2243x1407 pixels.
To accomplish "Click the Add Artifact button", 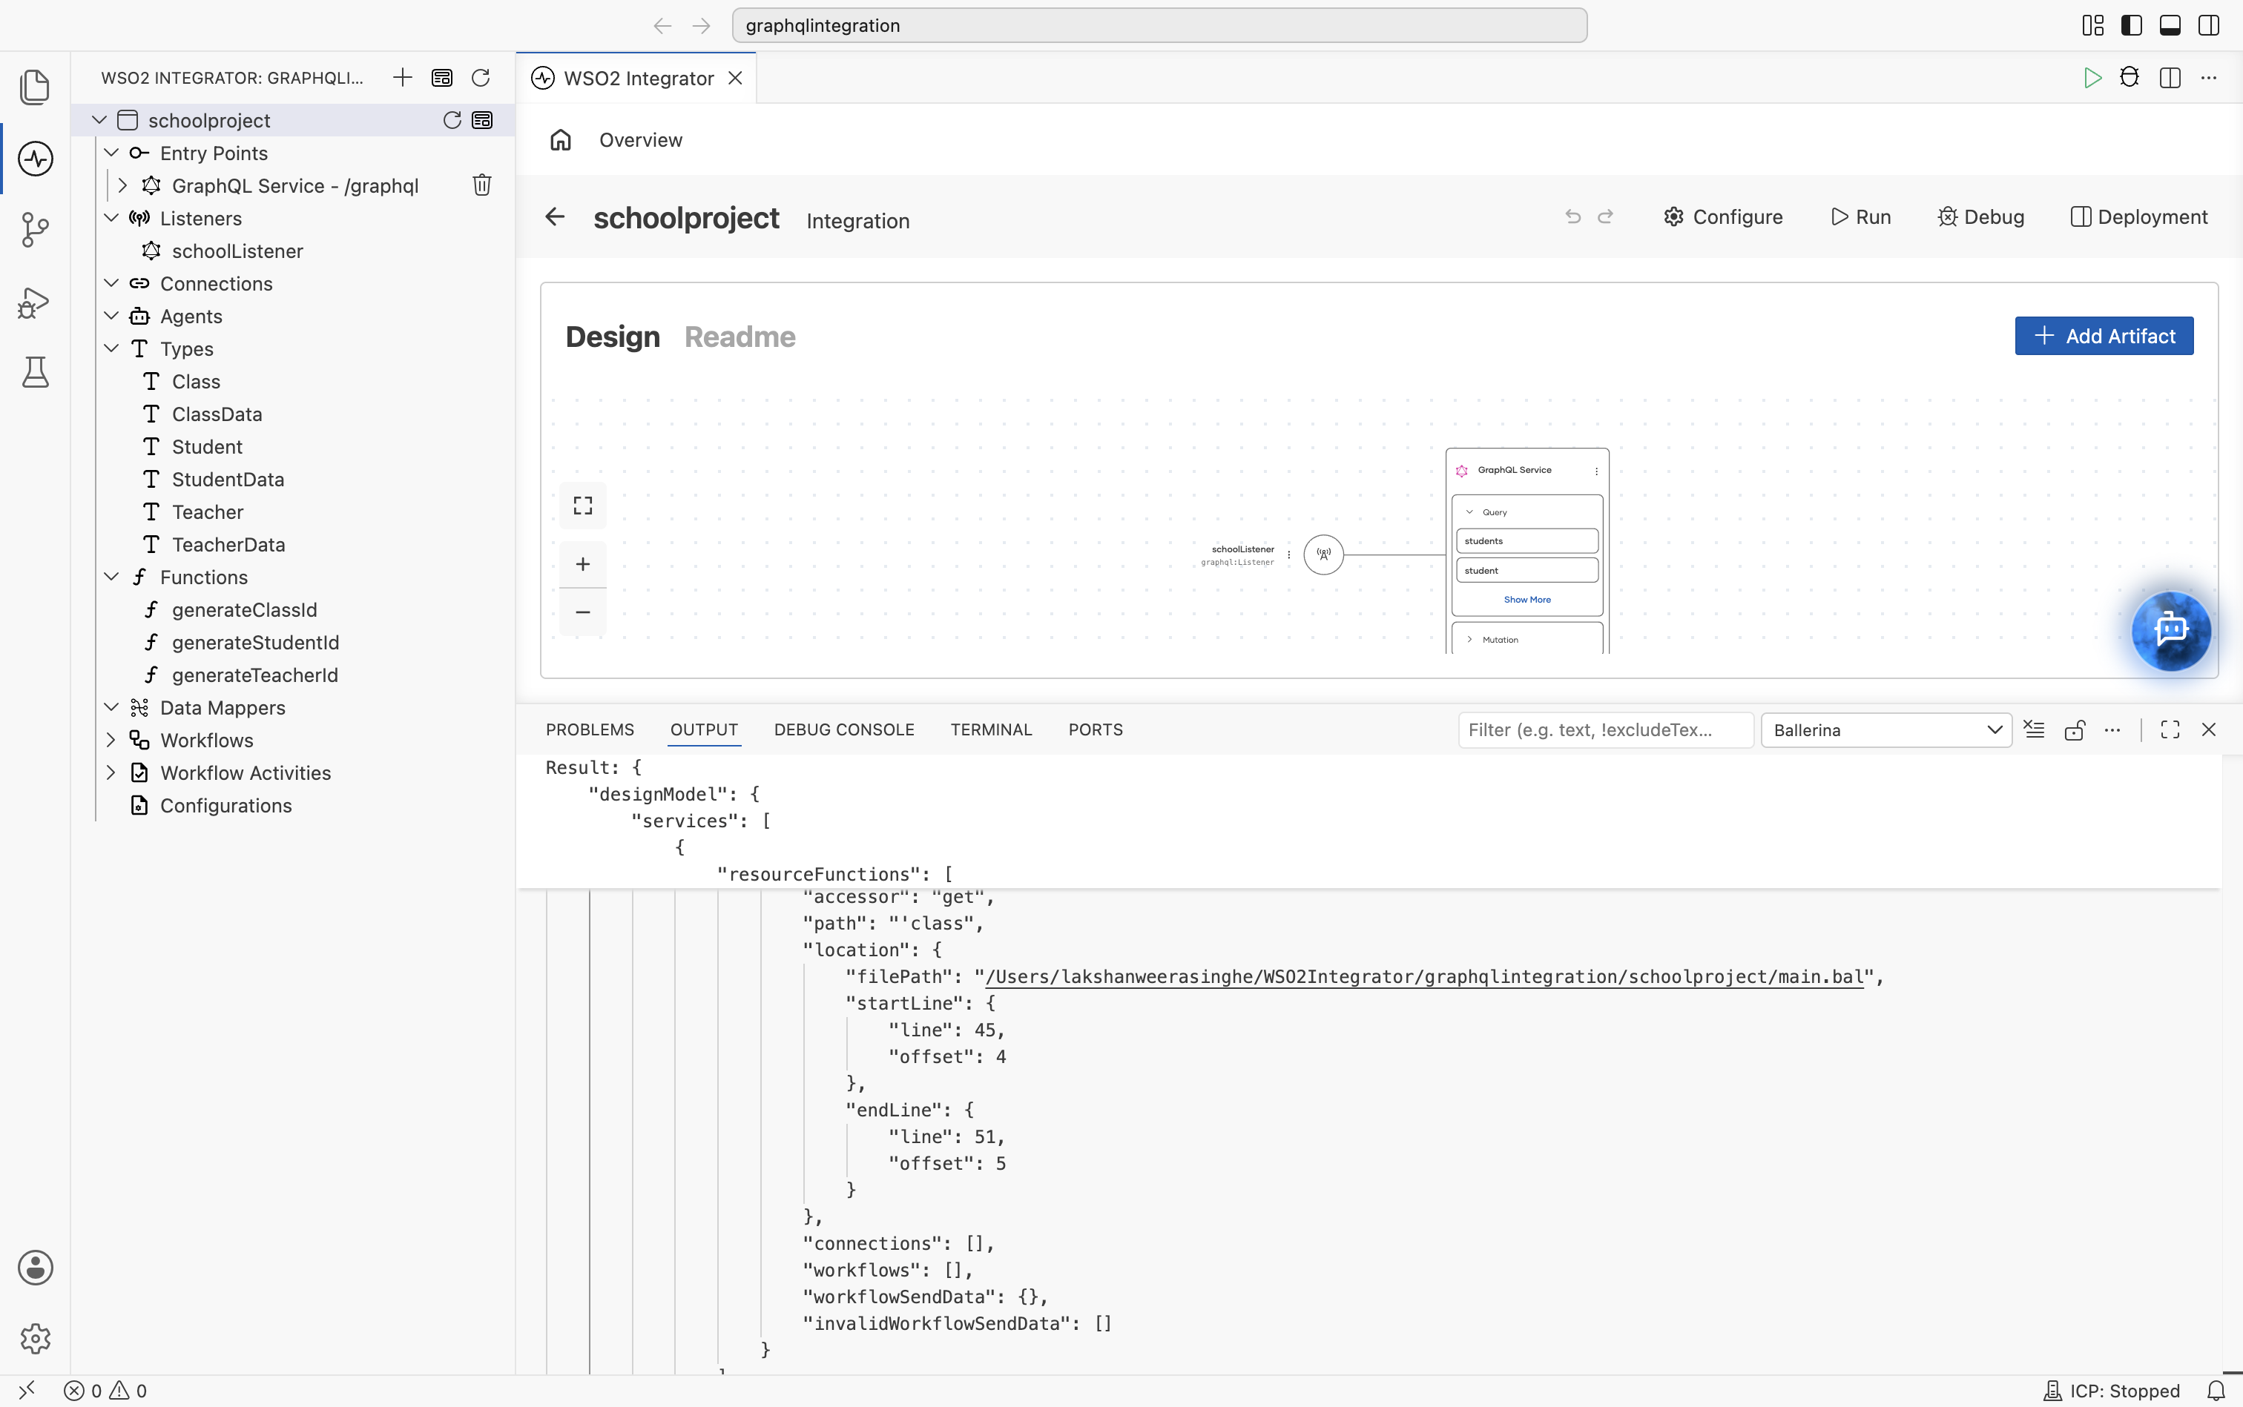I will (2104, 336).
